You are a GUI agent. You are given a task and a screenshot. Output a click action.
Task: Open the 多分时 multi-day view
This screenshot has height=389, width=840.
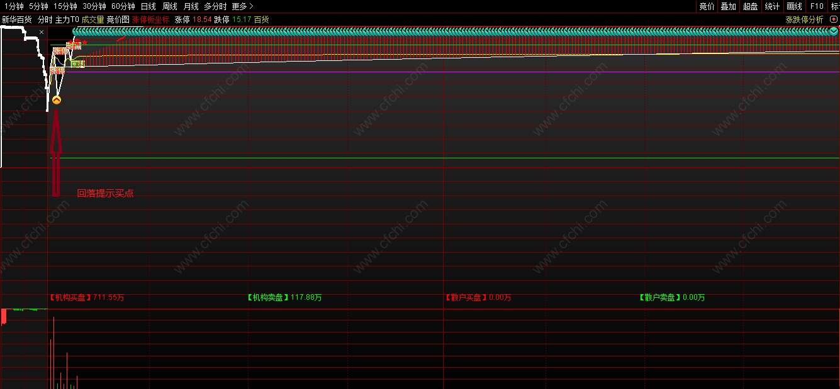tap(215, 6)
